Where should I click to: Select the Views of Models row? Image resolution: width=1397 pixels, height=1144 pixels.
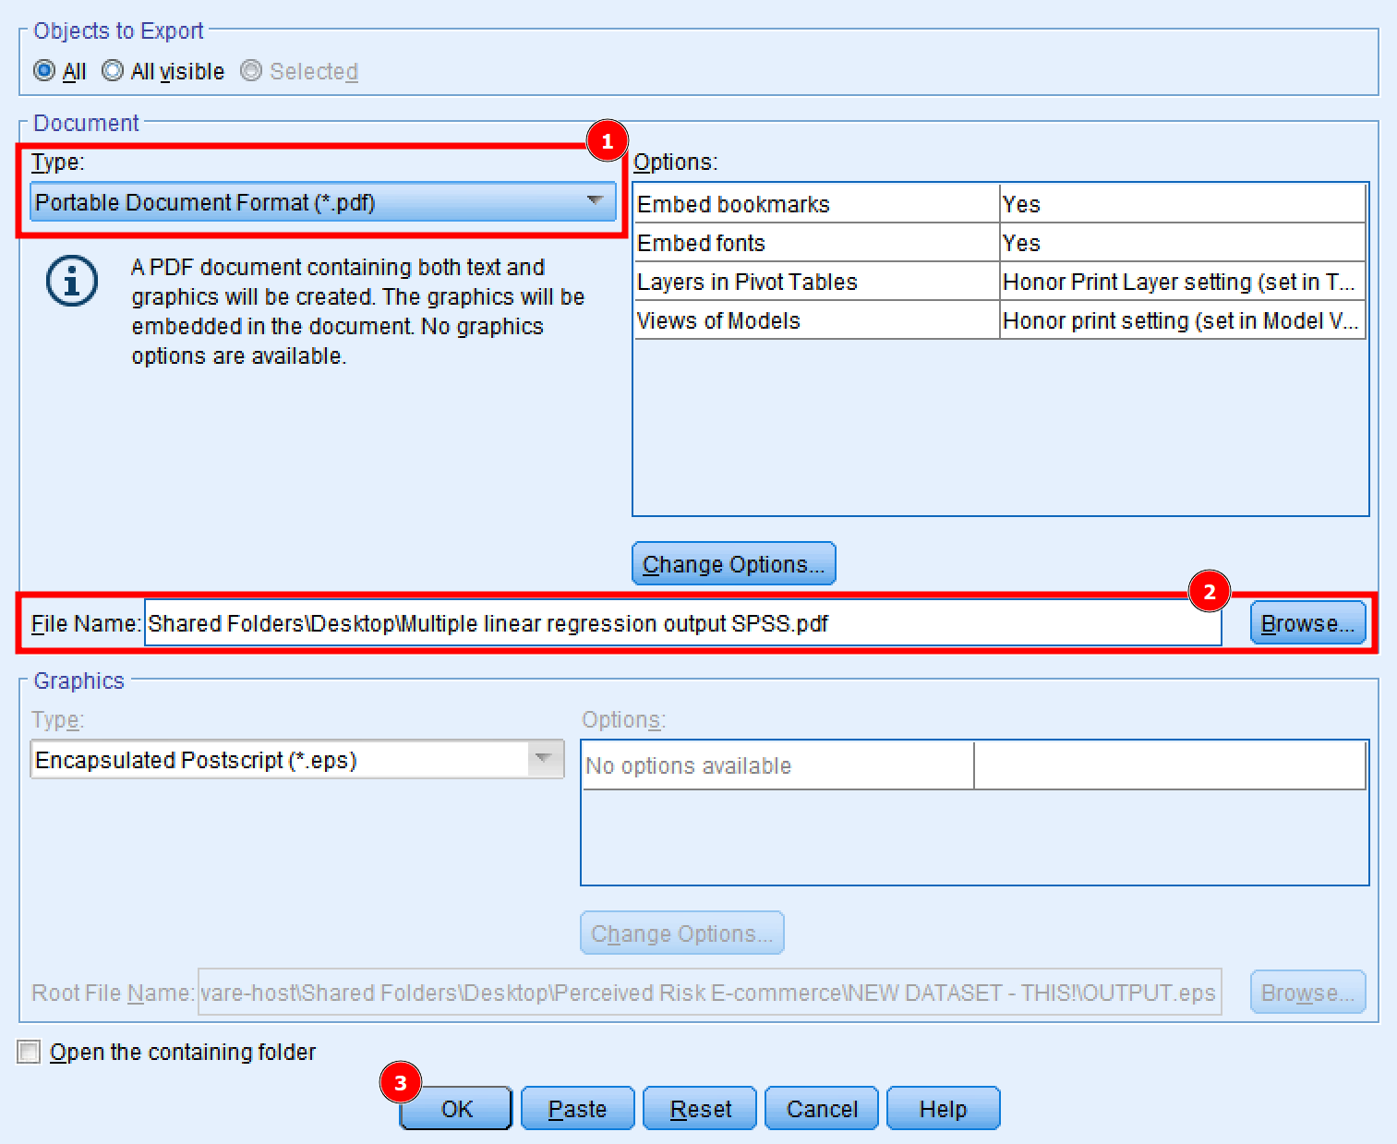(815, 320)
